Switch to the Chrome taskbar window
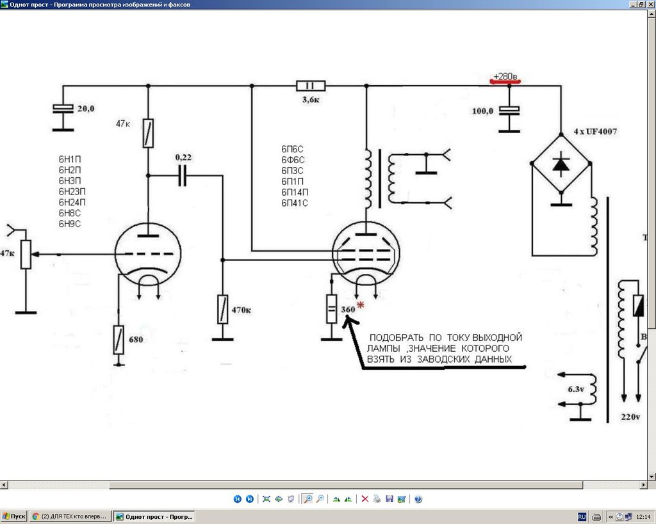The width and height of the screenshot is (656, 524). [x=70, y=516]
